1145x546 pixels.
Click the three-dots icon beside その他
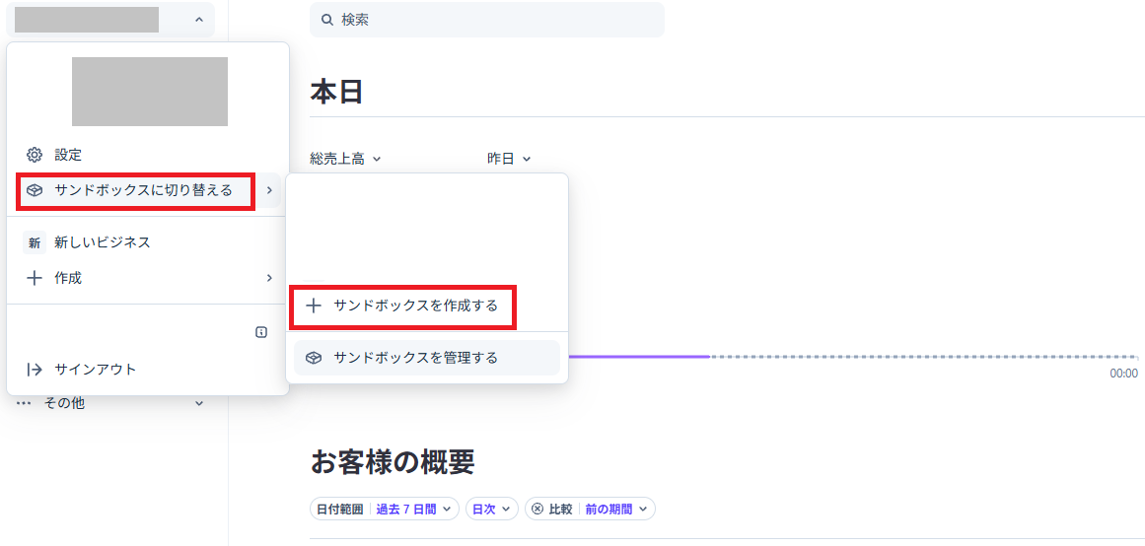(x=24, y=403)
